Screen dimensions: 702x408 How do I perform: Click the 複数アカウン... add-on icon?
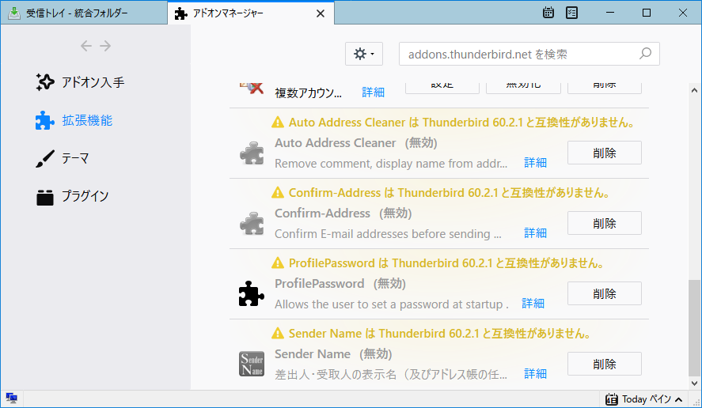coord(252,88)
